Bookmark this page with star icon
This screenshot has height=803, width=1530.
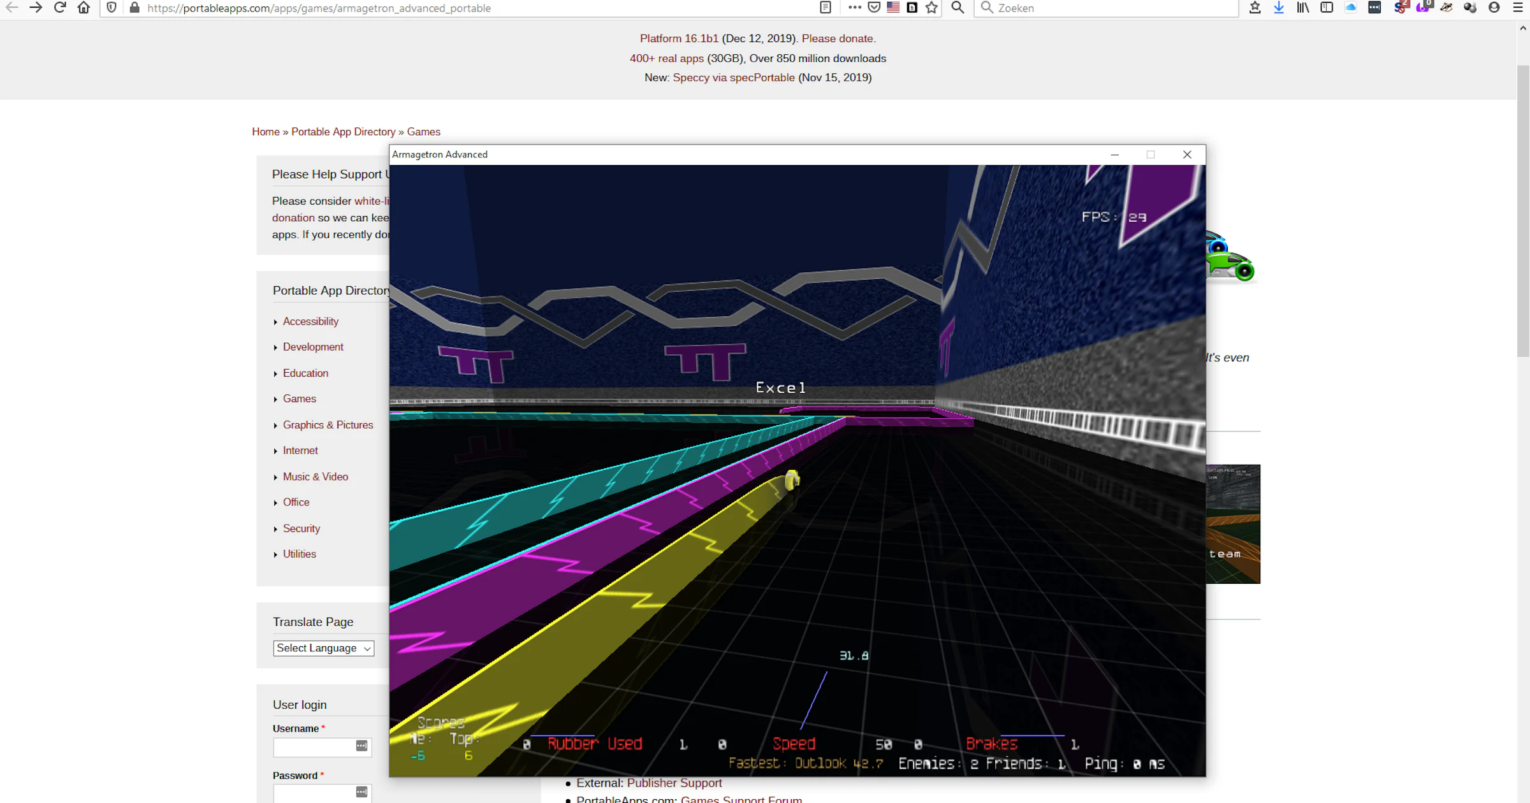(931, 8)
